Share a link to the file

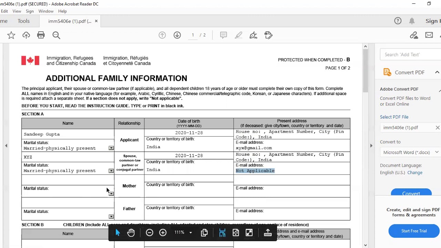pos(414,35)
